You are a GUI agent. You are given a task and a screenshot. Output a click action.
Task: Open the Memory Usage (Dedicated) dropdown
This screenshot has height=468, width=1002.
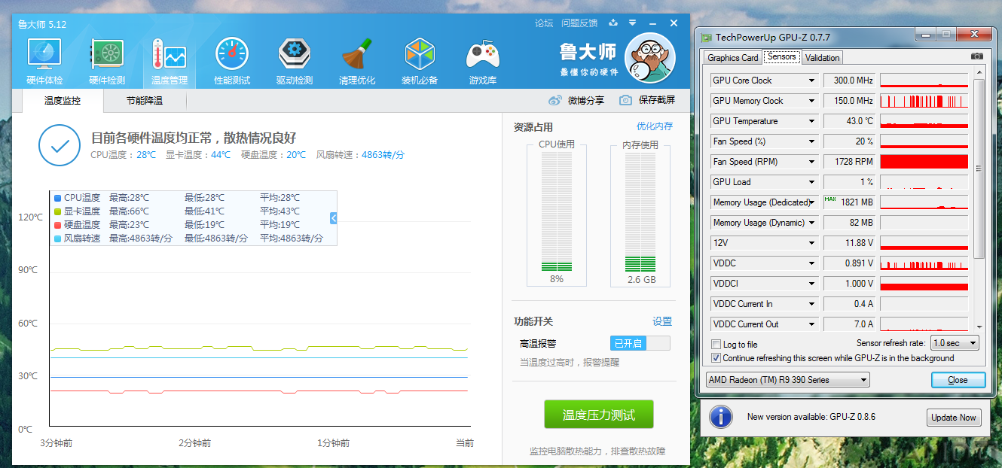tap(812, 202)
